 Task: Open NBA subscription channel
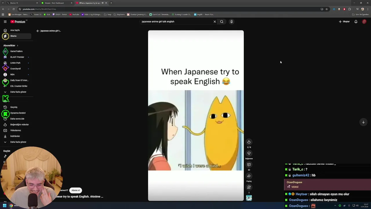coord(16,75)
